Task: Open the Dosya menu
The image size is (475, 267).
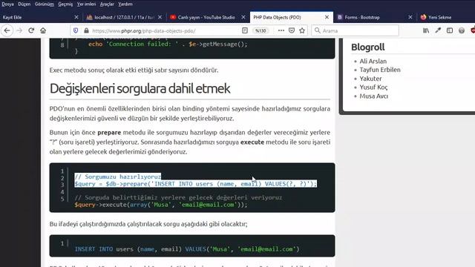Action: click(x=7, y=4)
